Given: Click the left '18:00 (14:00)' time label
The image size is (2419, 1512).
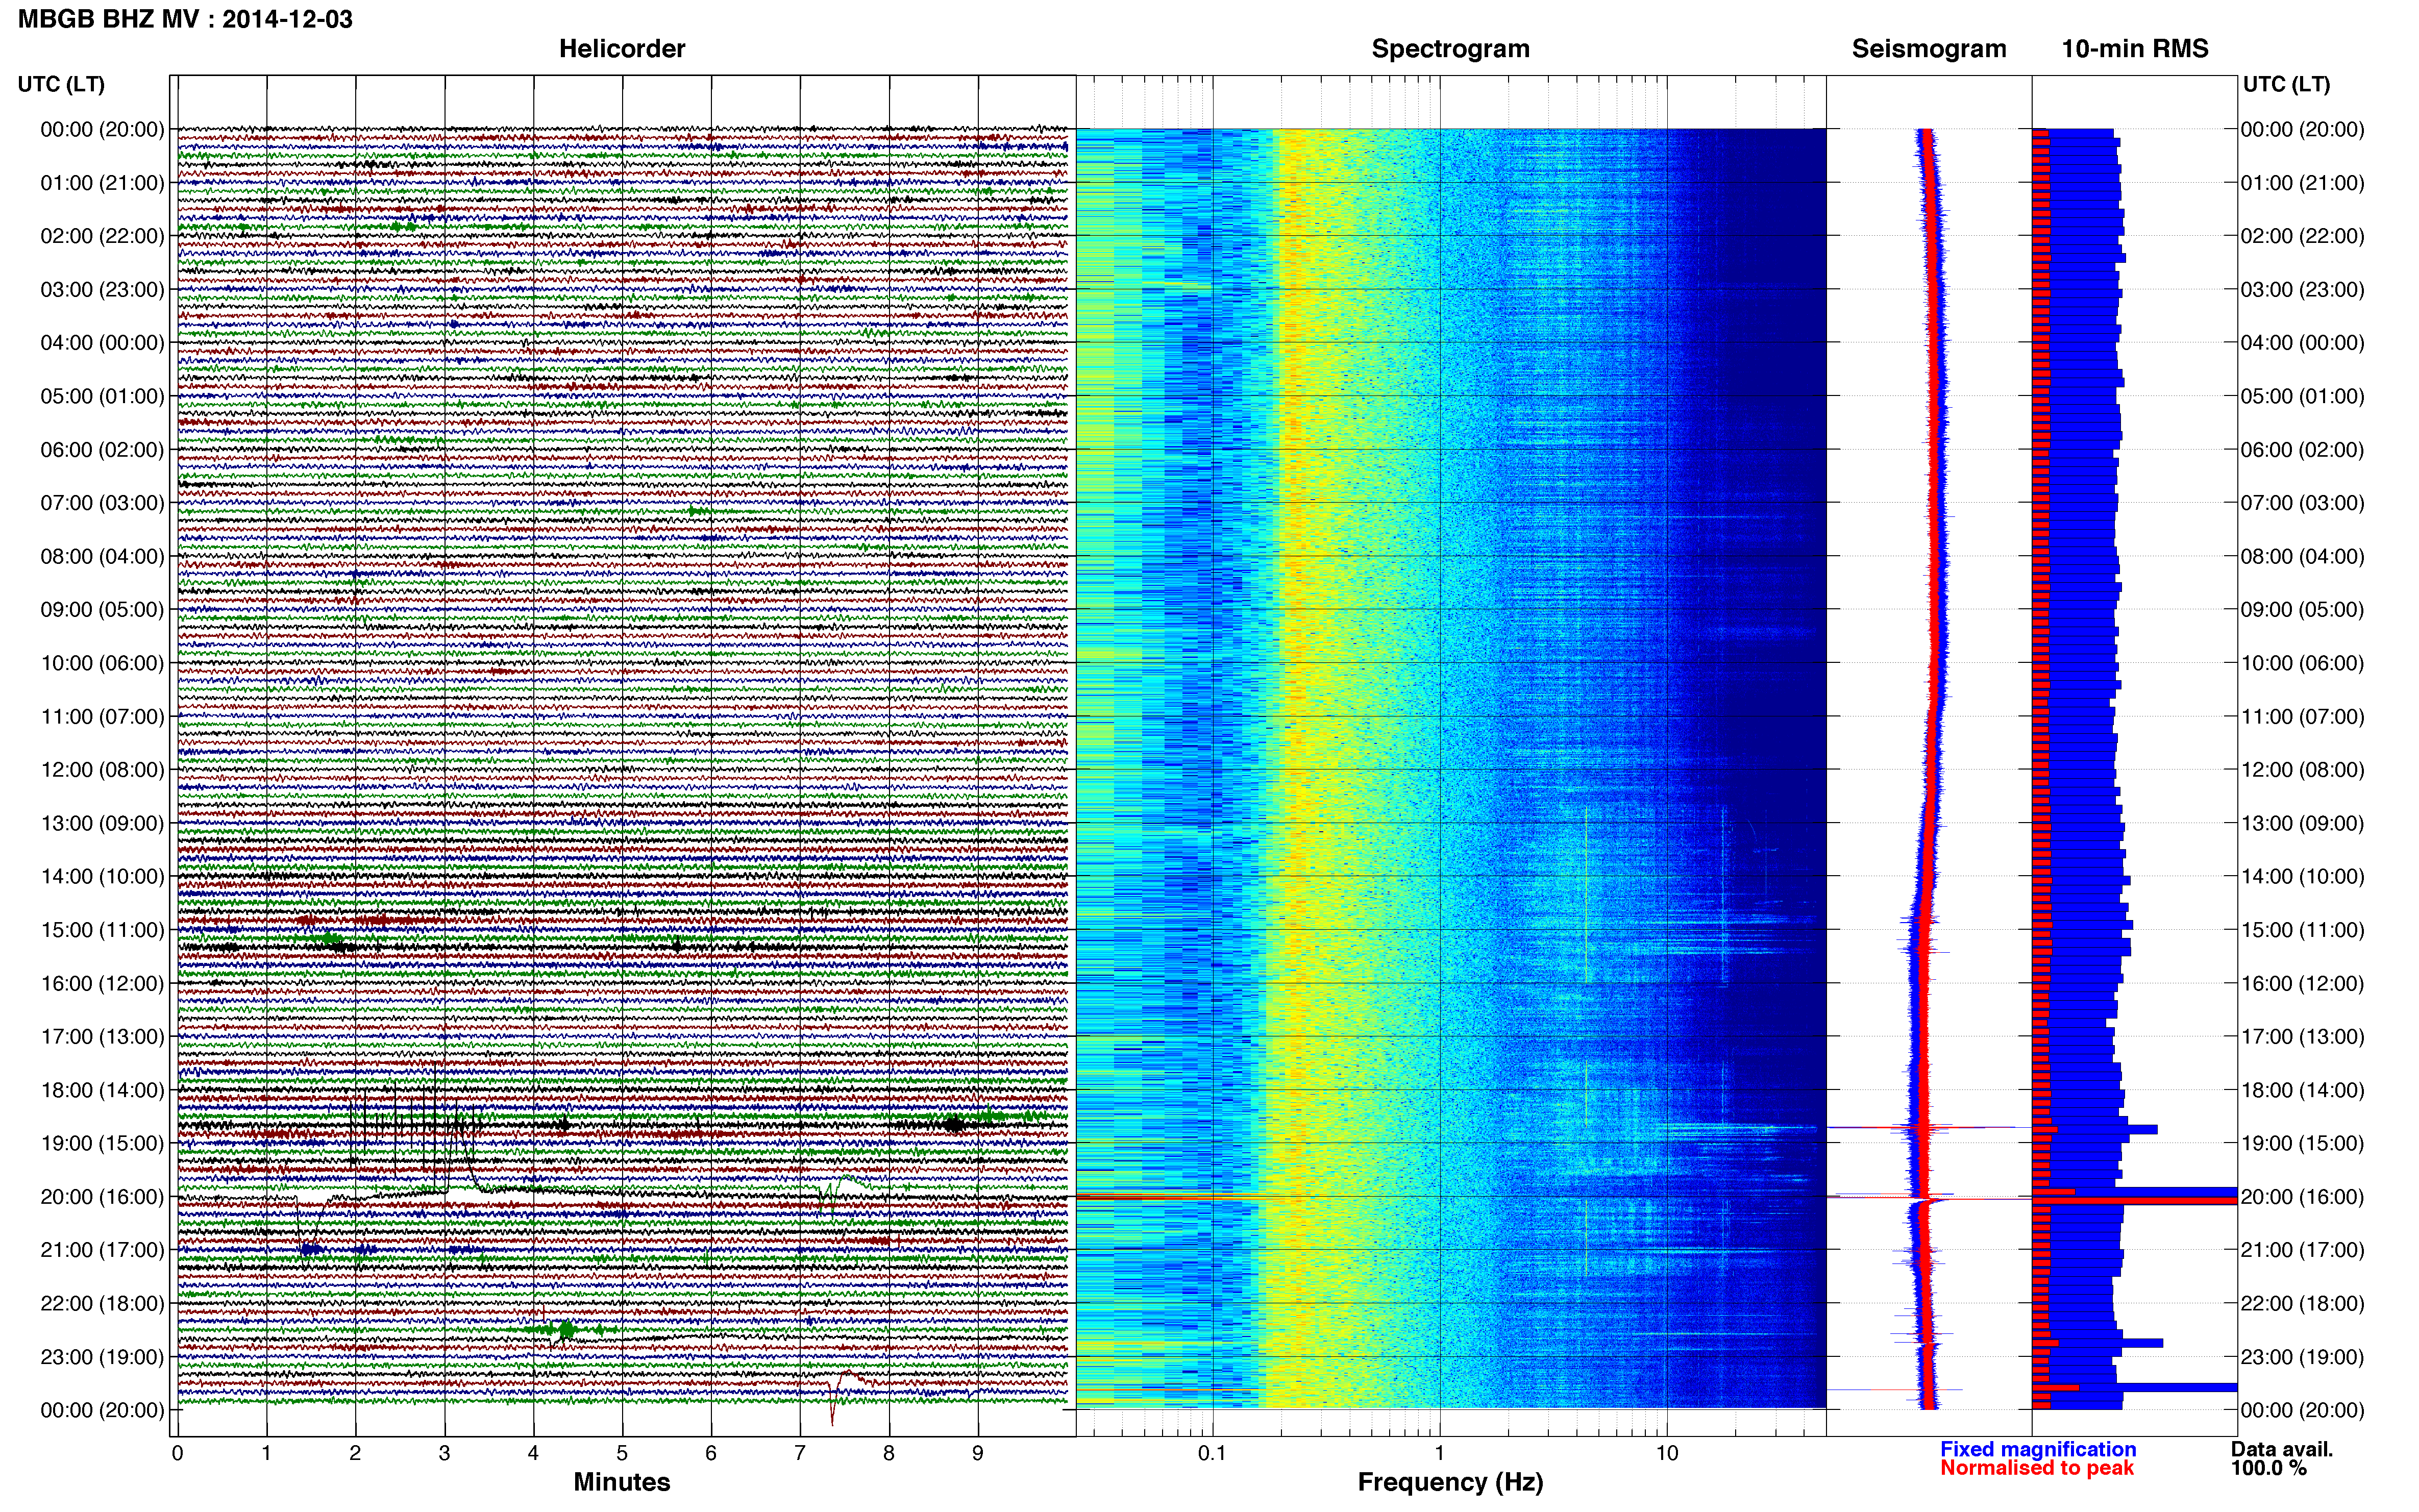Looking at the screenshot, I should [x=102, y=1090].
